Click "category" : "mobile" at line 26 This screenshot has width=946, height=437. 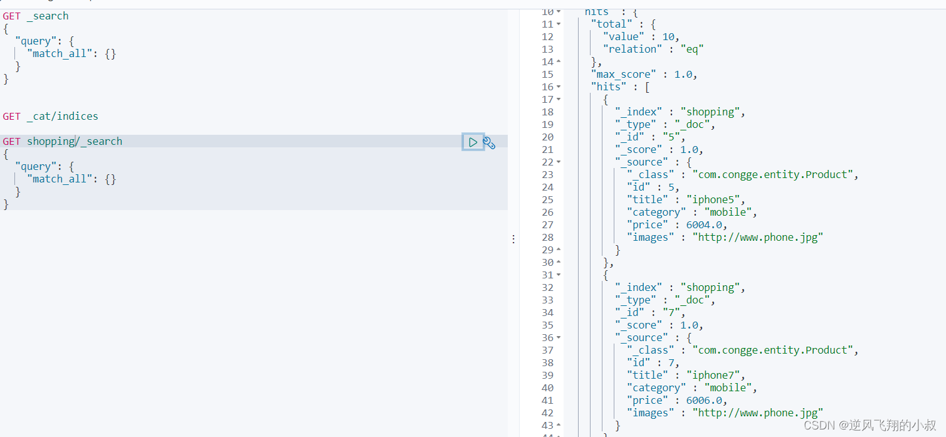click(692, 213)
